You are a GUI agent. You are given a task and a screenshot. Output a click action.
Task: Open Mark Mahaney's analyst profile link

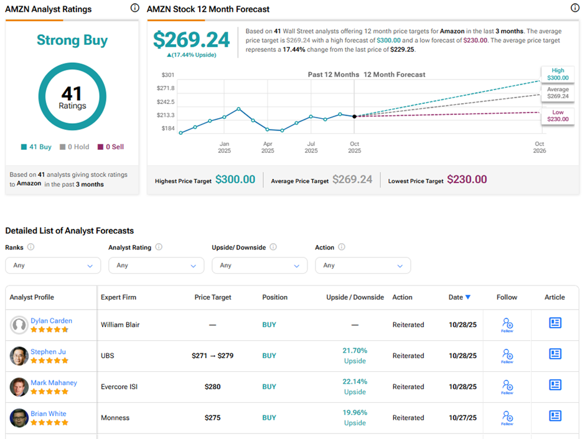[x=54, y=383]
